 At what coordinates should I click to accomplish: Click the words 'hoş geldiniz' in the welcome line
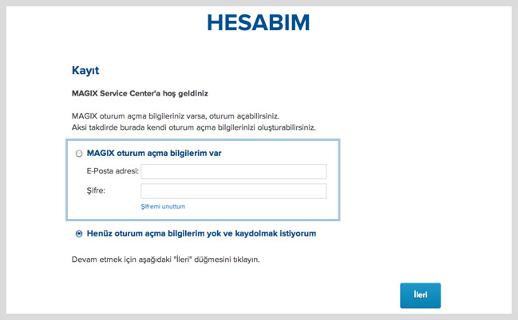coord(185,94)
